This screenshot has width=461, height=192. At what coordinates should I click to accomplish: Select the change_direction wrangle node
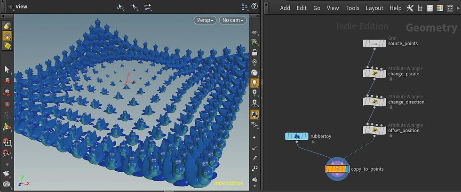(x=374, y=102)
